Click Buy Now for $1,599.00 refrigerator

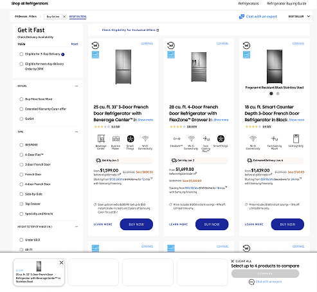[x=136, y=224]
